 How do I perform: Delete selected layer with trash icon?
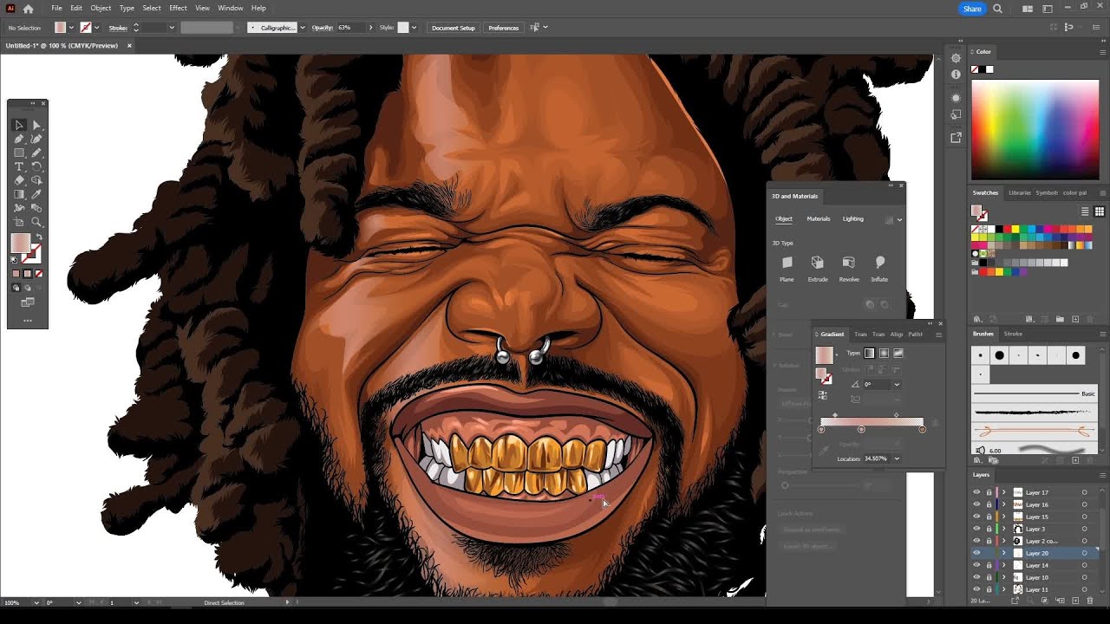[x=1090, y=600]
